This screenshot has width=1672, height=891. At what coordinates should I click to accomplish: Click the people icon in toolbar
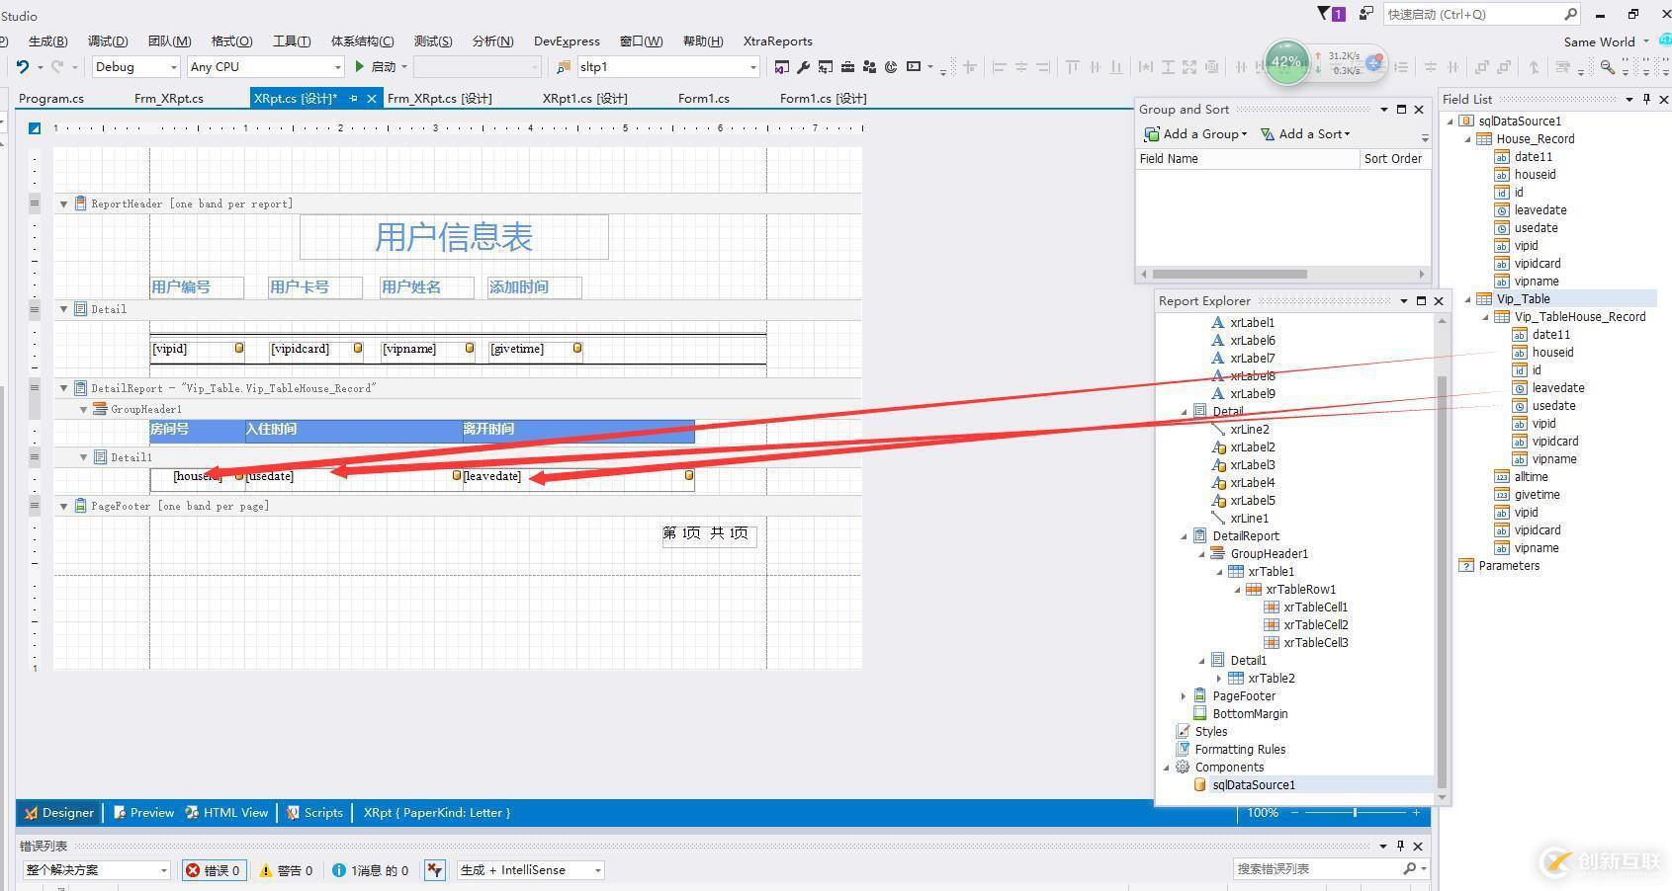click(x=869, y=67)
